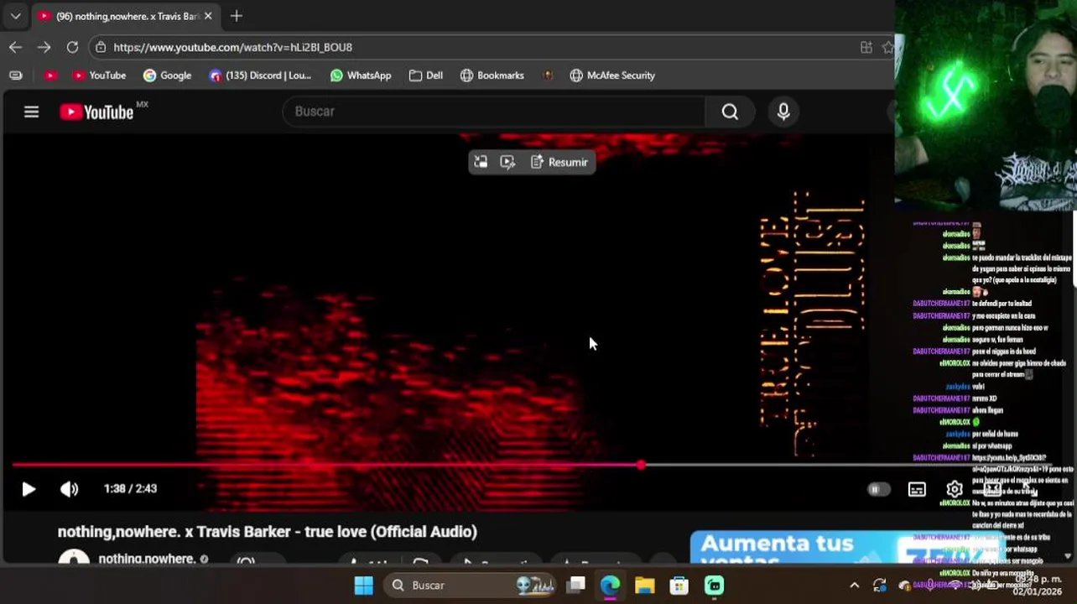Expand the Dell bookmarks folder

426,75
